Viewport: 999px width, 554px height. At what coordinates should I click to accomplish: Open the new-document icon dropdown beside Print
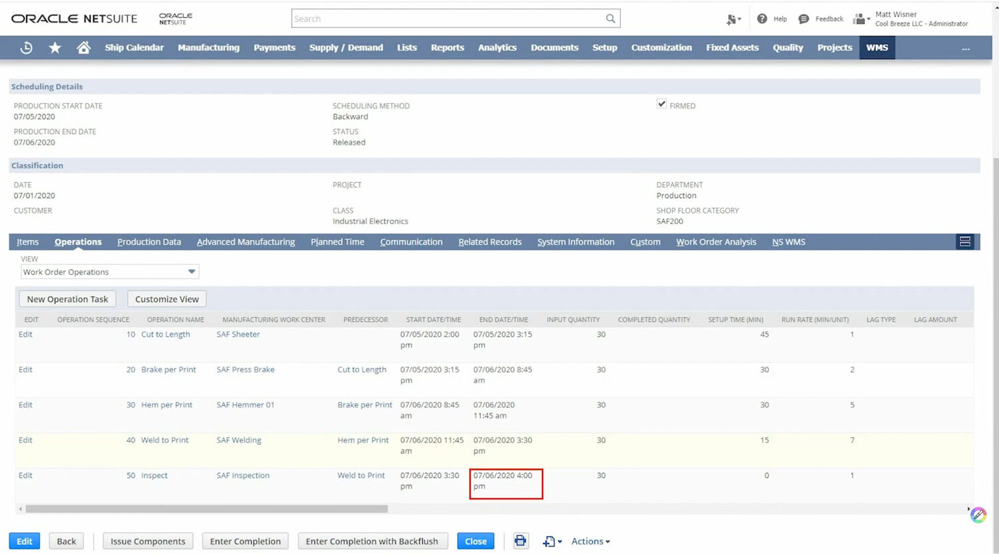click(552, 541)
